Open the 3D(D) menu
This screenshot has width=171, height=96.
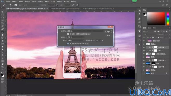point(53,2)
